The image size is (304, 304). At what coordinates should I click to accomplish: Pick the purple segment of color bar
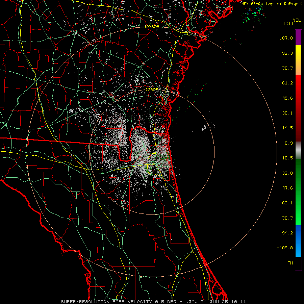pyautogui.click(x=298, y=38)
